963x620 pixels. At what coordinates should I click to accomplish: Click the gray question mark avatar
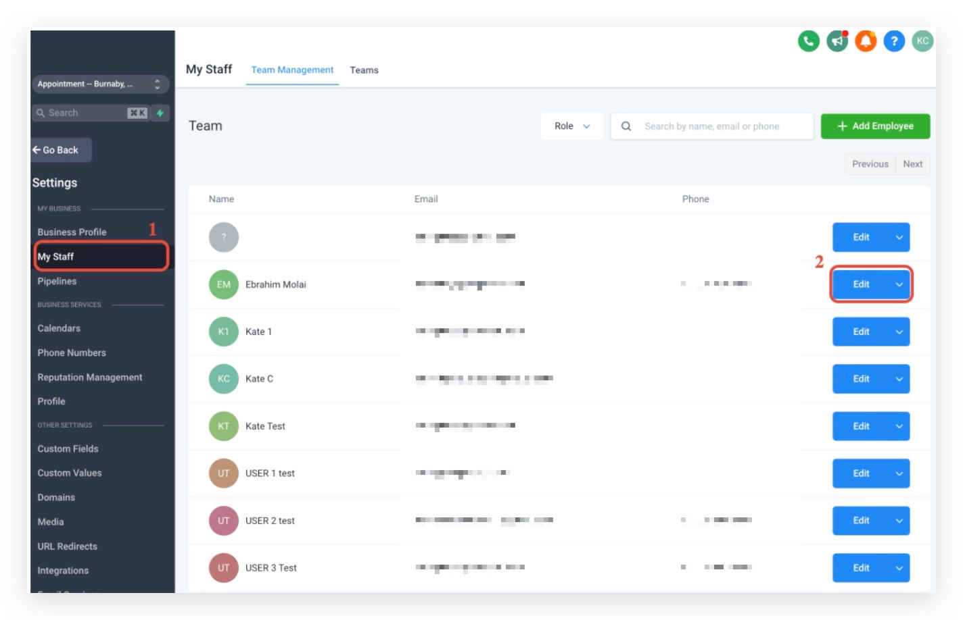(224, 237)
